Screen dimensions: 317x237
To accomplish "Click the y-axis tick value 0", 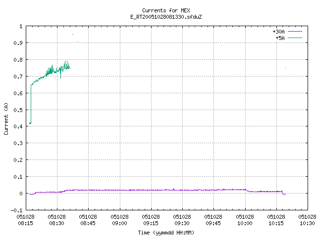I will (21, 194).
